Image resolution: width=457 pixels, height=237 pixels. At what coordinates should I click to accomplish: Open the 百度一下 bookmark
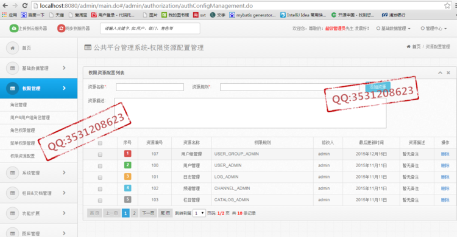(32, 15)
